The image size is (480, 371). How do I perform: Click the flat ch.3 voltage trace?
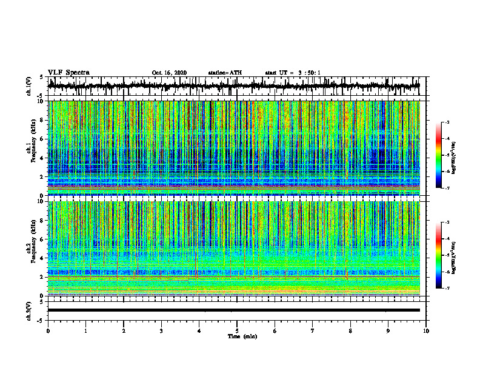pyautogui.click(x=234, y=310)
